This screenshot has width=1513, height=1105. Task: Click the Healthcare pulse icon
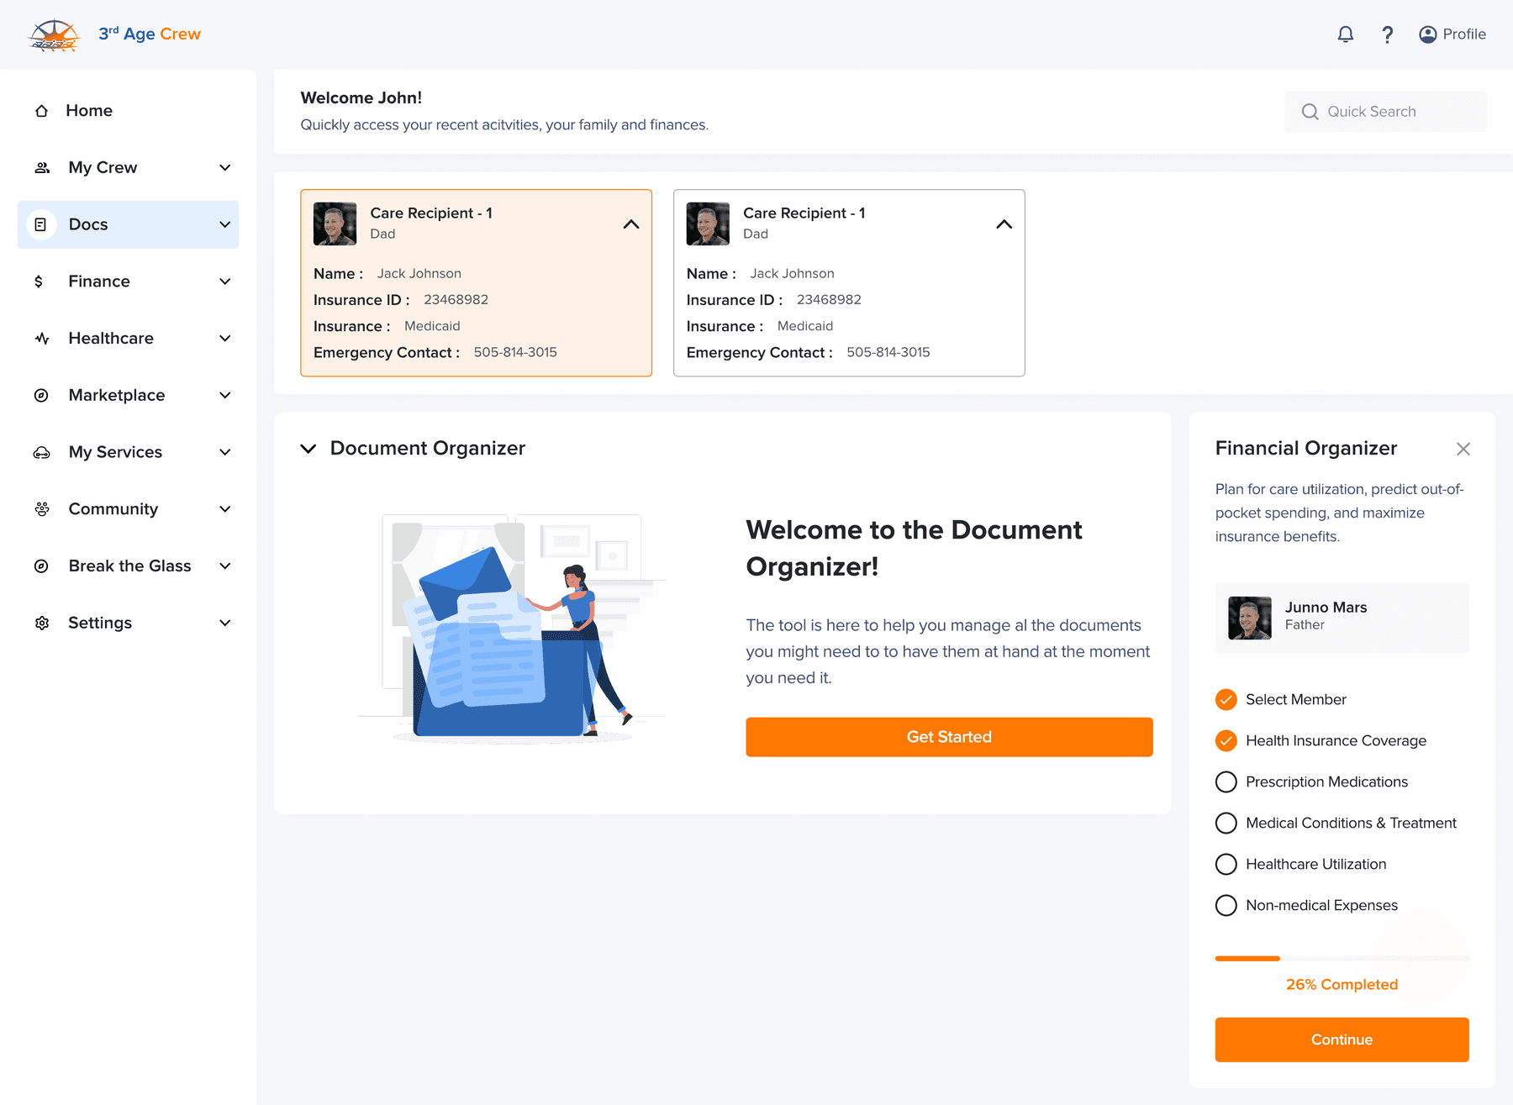[x=42, y=339]
